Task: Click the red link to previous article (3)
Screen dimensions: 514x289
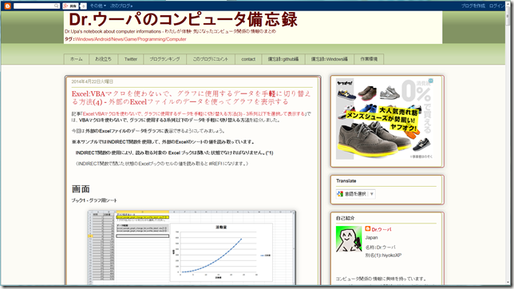Action: (x=193, y=114)
